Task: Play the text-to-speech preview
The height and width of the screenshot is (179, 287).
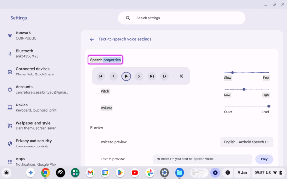Action: [264, 159]
